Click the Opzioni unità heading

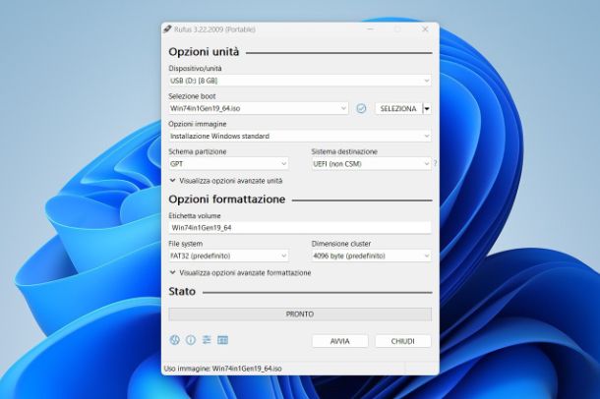coord(204,52)
